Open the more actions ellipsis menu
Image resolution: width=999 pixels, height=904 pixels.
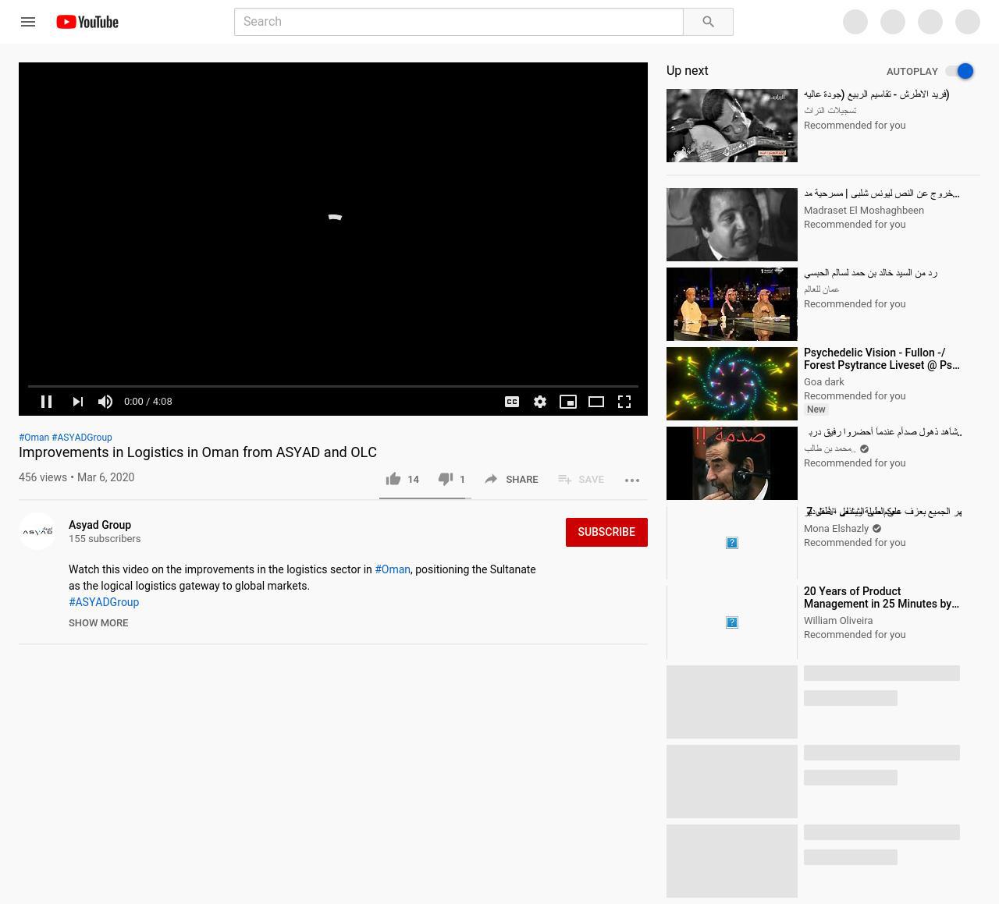[632, 480]
